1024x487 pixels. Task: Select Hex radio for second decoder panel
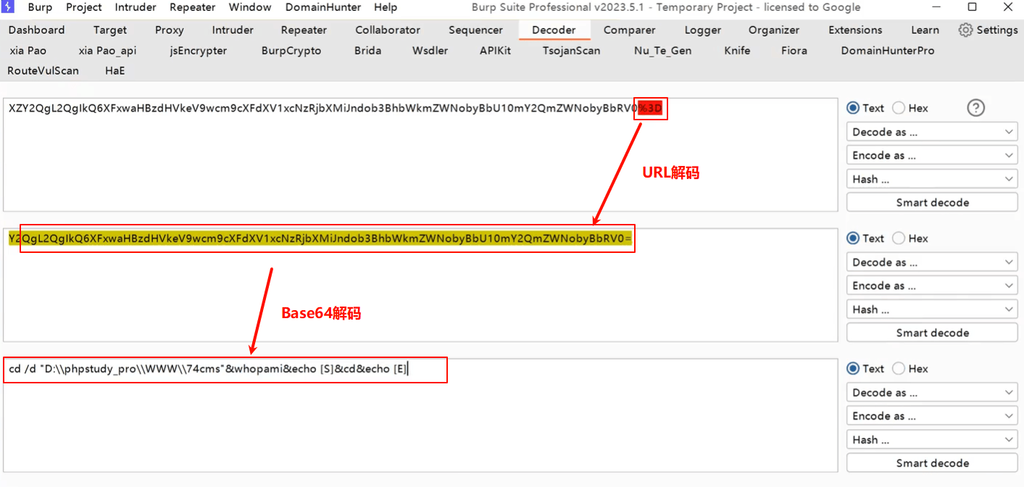click(899, 238)
